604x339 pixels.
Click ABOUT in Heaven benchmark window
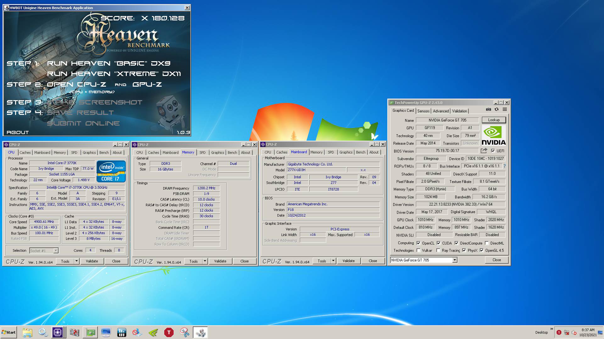coord(18,132)
